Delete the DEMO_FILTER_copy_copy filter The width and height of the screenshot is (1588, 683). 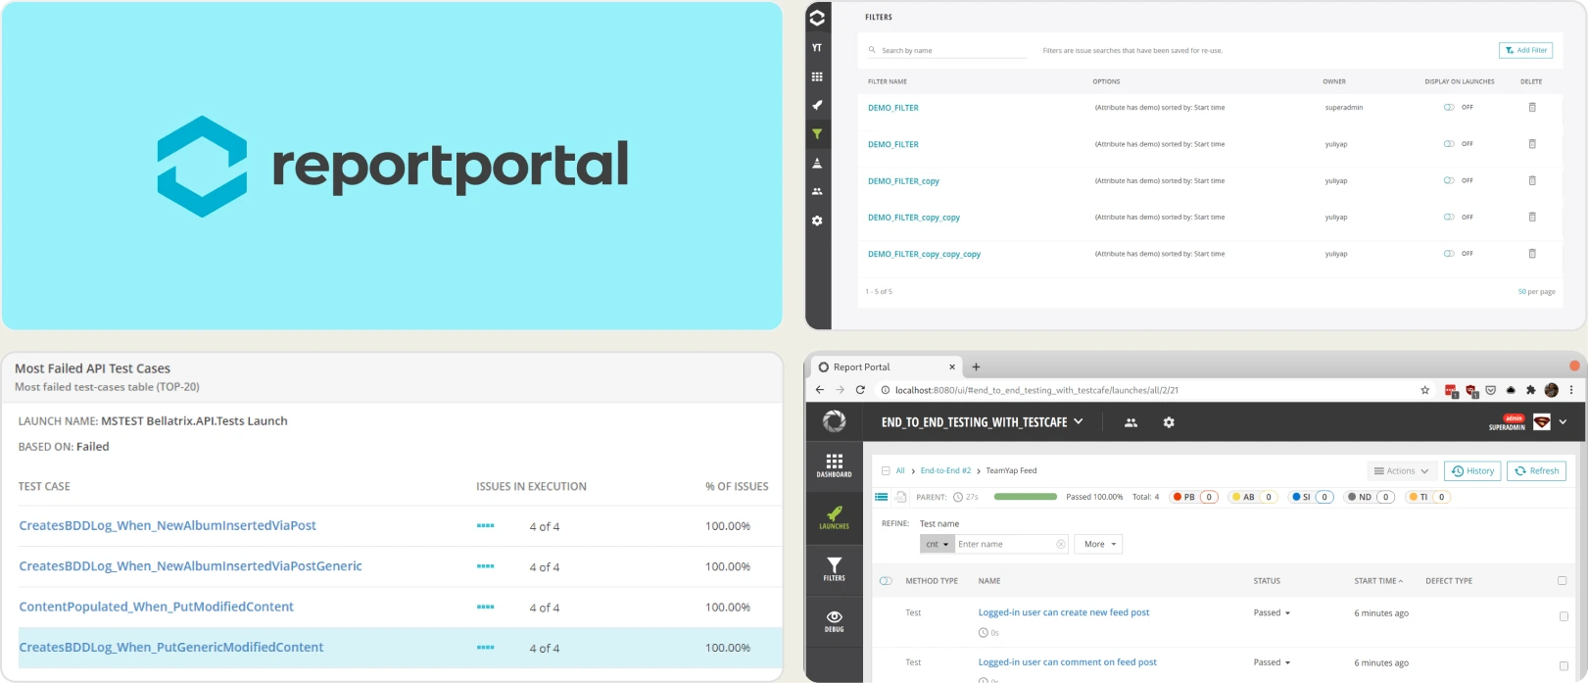point(1532,218)
